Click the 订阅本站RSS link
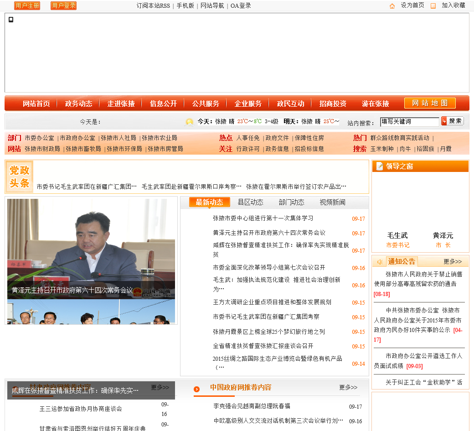474x431 pixels. pos(153,6)
